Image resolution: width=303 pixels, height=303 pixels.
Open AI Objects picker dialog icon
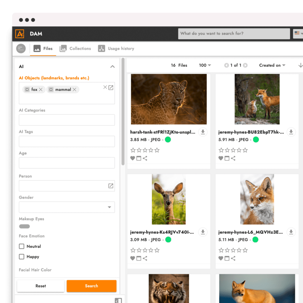click(111, 88)
